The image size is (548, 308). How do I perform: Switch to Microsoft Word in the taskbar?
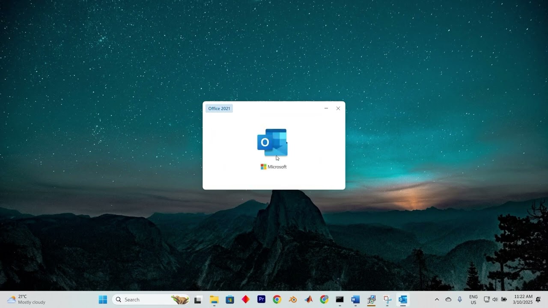pos(355,299)
